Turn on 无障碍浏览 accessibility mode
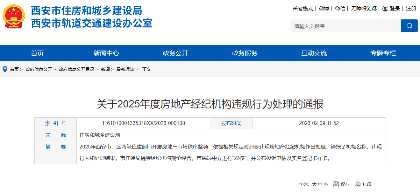This screenshot has height=192, width=420. (364, 9)
